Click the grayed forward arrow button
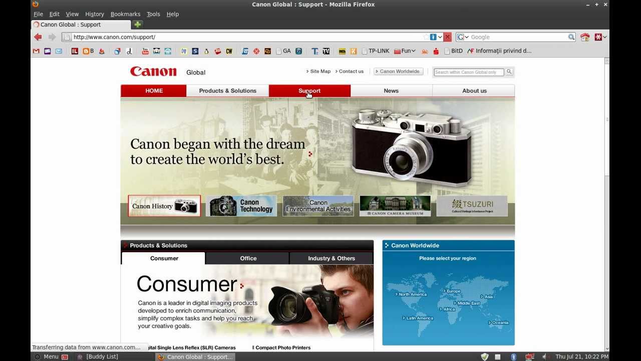This screenshot has height=361, width=641. 52,37
